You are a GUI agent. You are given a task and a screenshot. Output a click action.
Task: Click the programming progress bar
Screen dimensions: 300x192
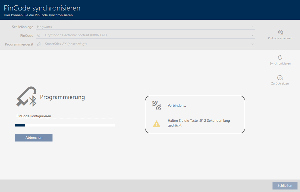65,125
